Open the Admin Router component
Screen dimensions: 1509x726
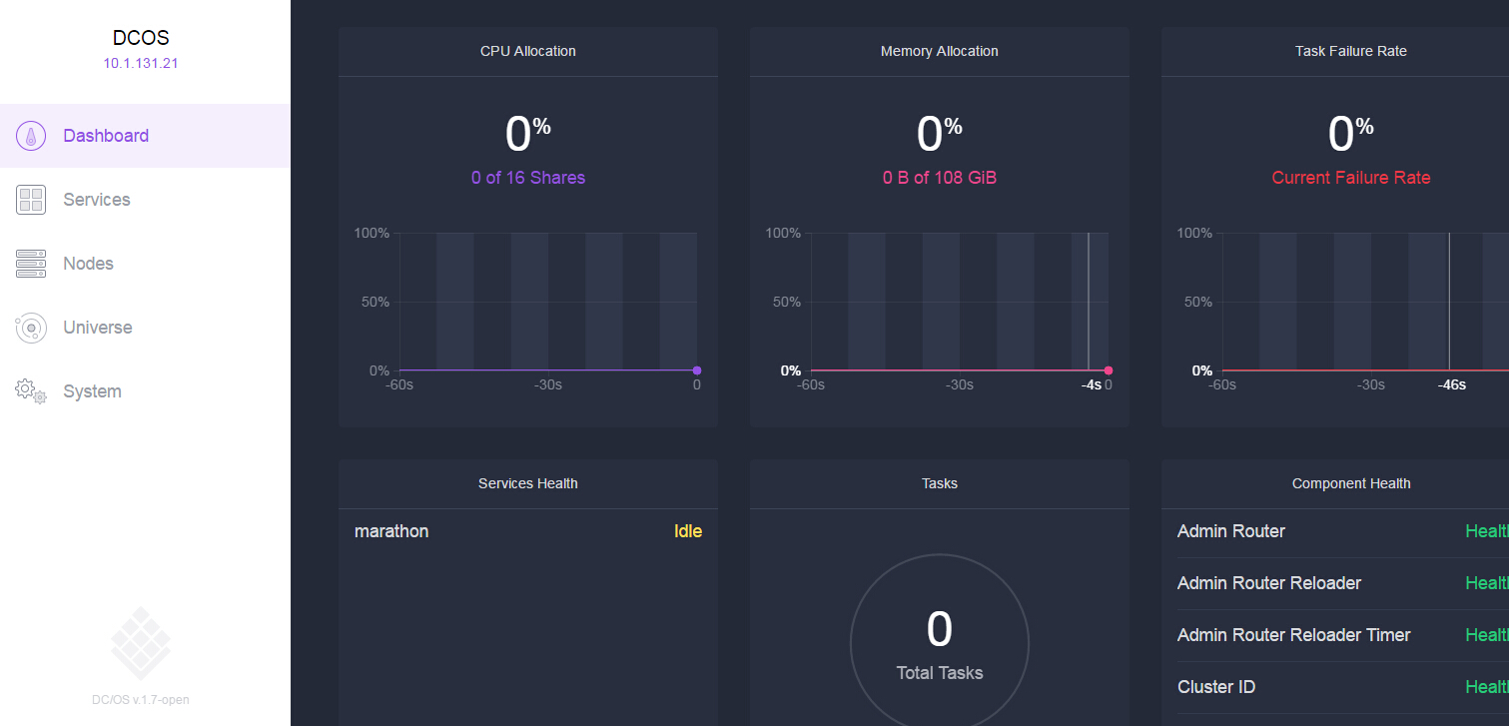1231,531
